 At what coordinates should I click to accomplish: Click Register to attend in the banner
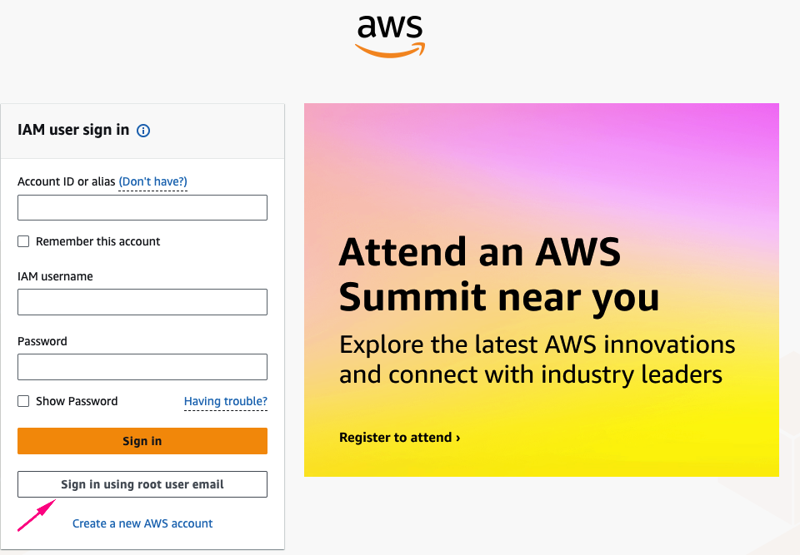399,438
